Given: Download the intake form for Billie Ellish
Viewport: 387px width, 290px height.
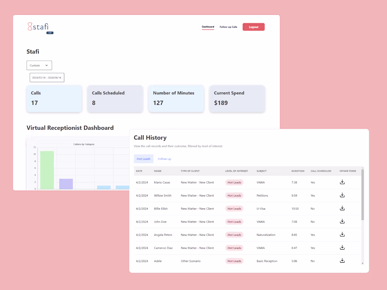Looking at the screenshot, I should pos(342,208).
